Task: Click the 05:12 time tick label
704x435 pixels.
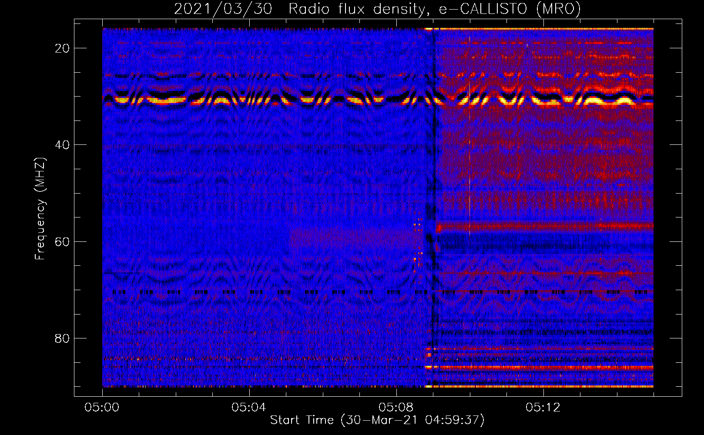Action: click(543, 408)
